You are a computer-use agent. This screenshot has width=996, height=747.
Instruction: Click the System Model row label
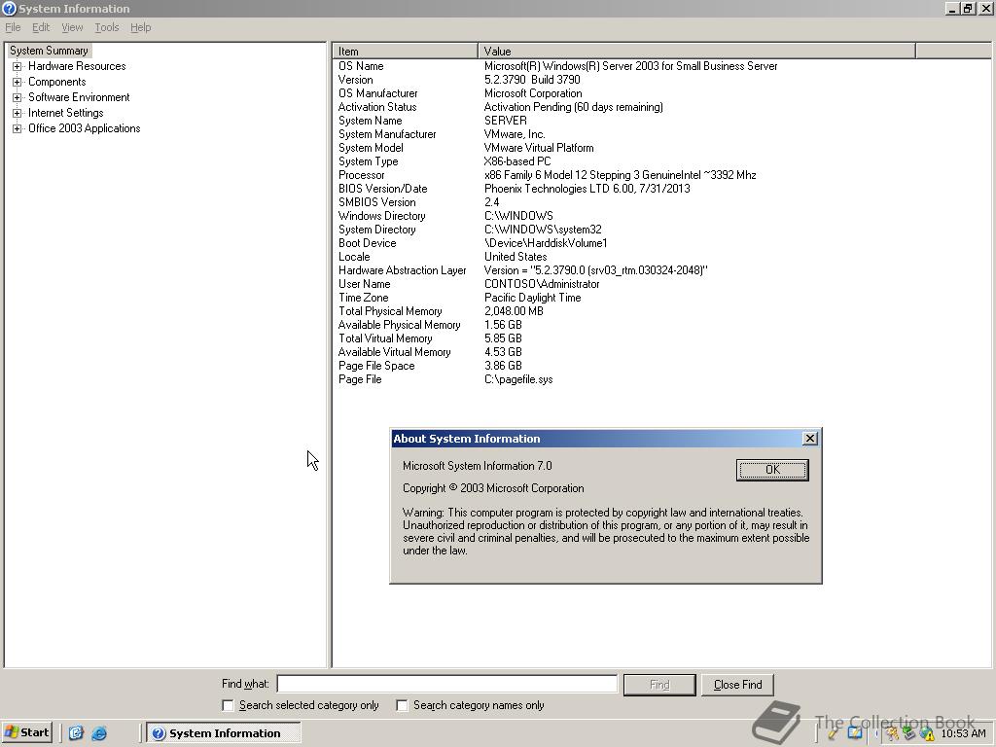coord(371,148)
